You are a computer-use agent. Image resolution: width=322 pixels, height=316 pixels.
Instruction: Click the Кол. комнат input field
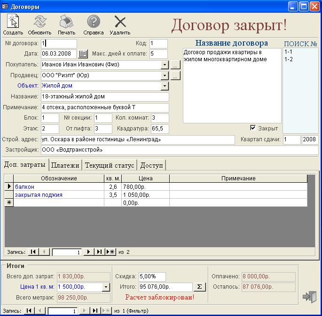point(160,118)
